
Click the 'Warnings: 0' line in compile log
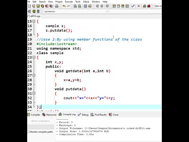[x=66, y=125]
